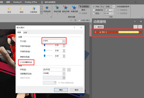Viewport: 144px width, 98px height.
Task: Click the 取消 cancel button
Action: pyautogui.click(x=76, y=90)
